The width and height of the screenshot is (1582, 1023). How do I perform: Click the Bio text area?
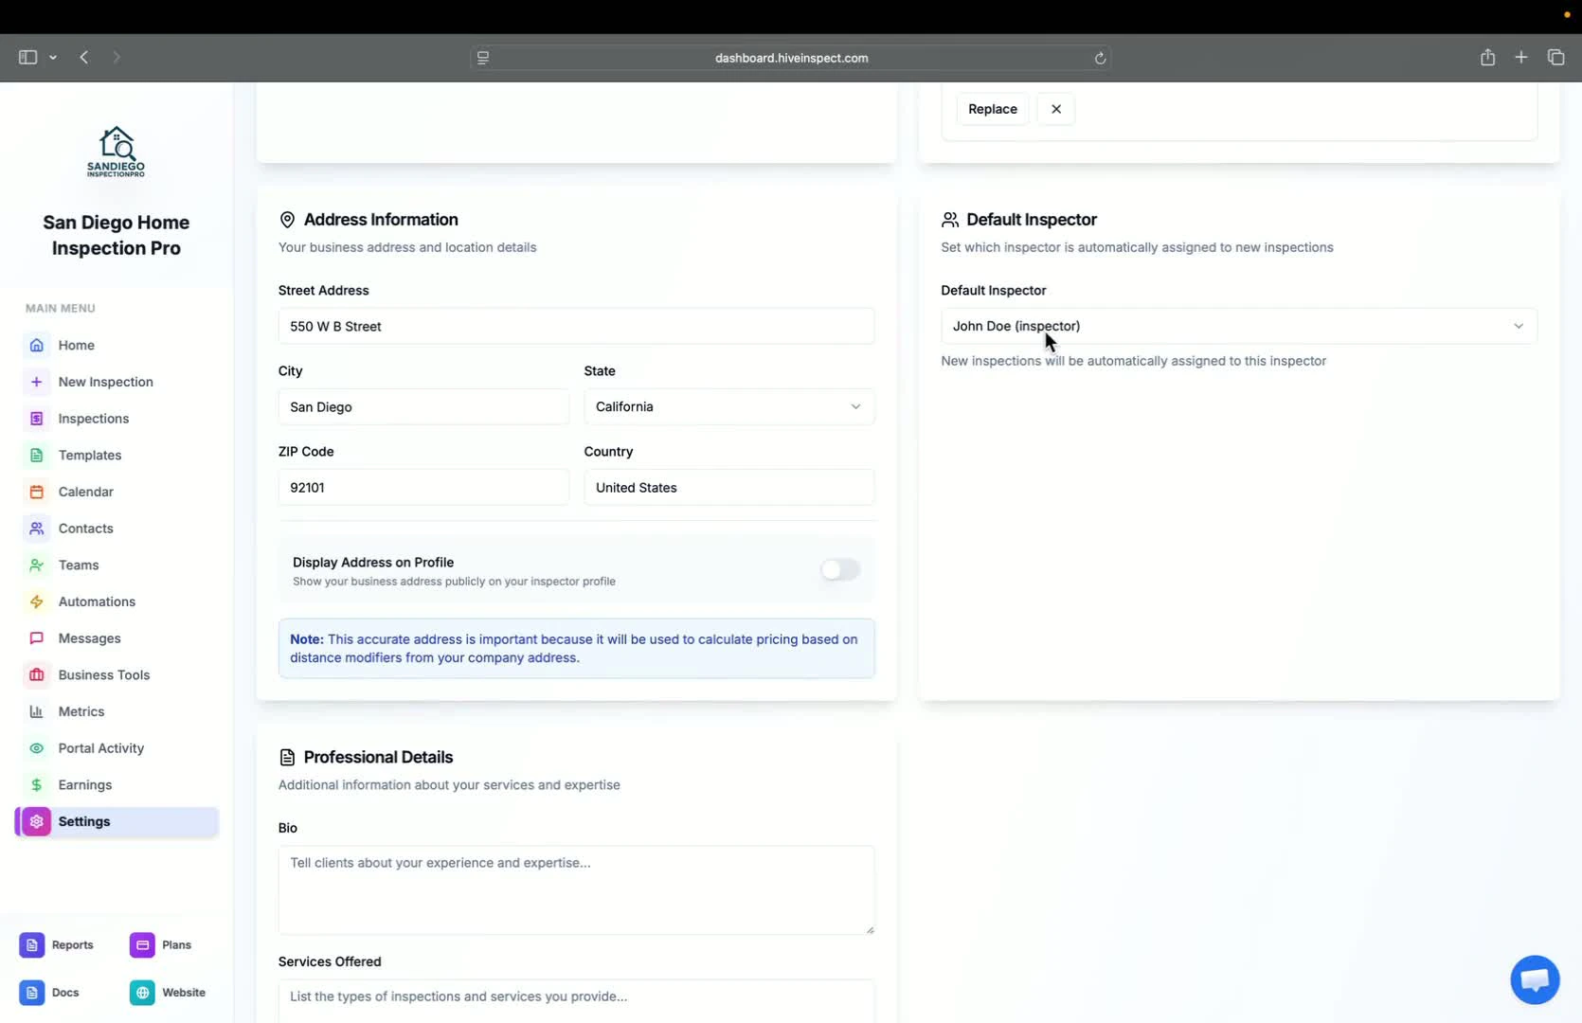(x=575, y=888)
